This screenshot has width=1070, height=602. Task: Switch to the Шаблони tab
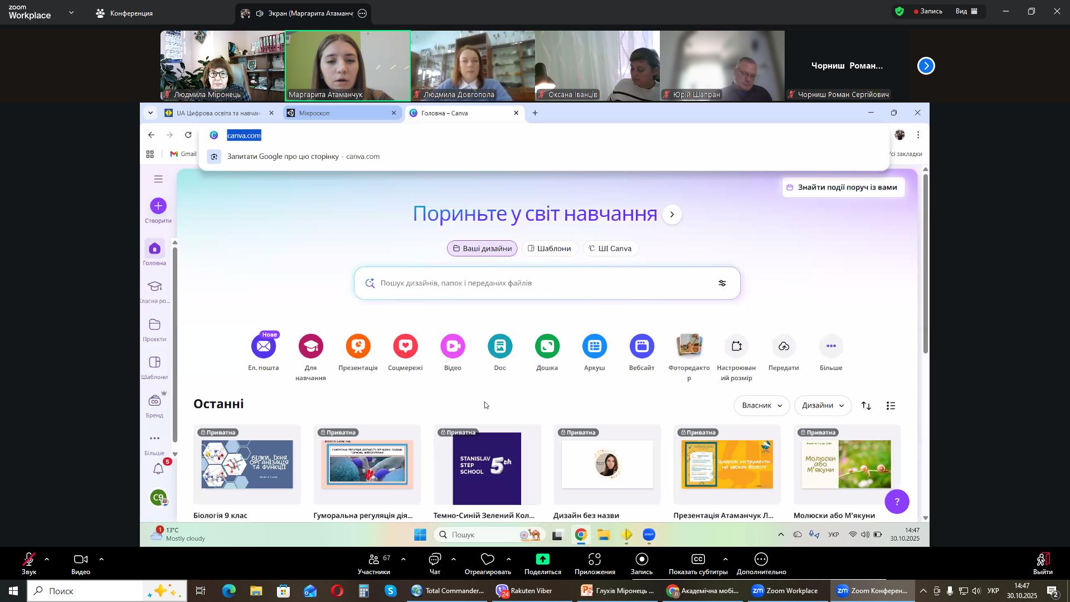[x=549, y=249]
